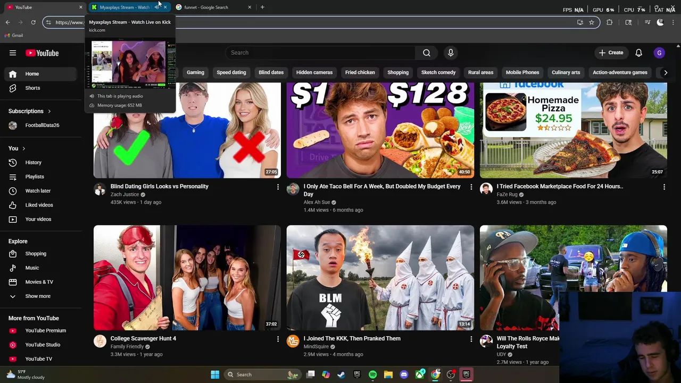Click the YouTube logo
The width and height of the screenshot is (681, 383).
42,53
